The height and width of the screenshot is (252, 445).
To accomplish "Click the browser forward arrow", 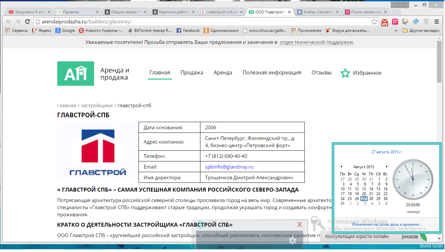I will 18,22.
